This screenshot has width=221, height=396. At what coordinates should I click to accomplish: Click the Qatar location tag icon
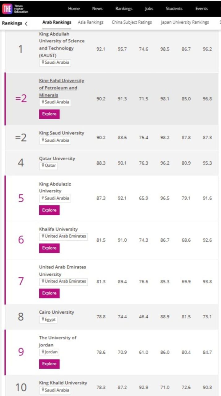43,166
